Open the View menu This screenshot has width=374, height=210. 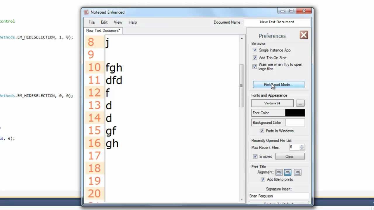click(x=118, y=22)
